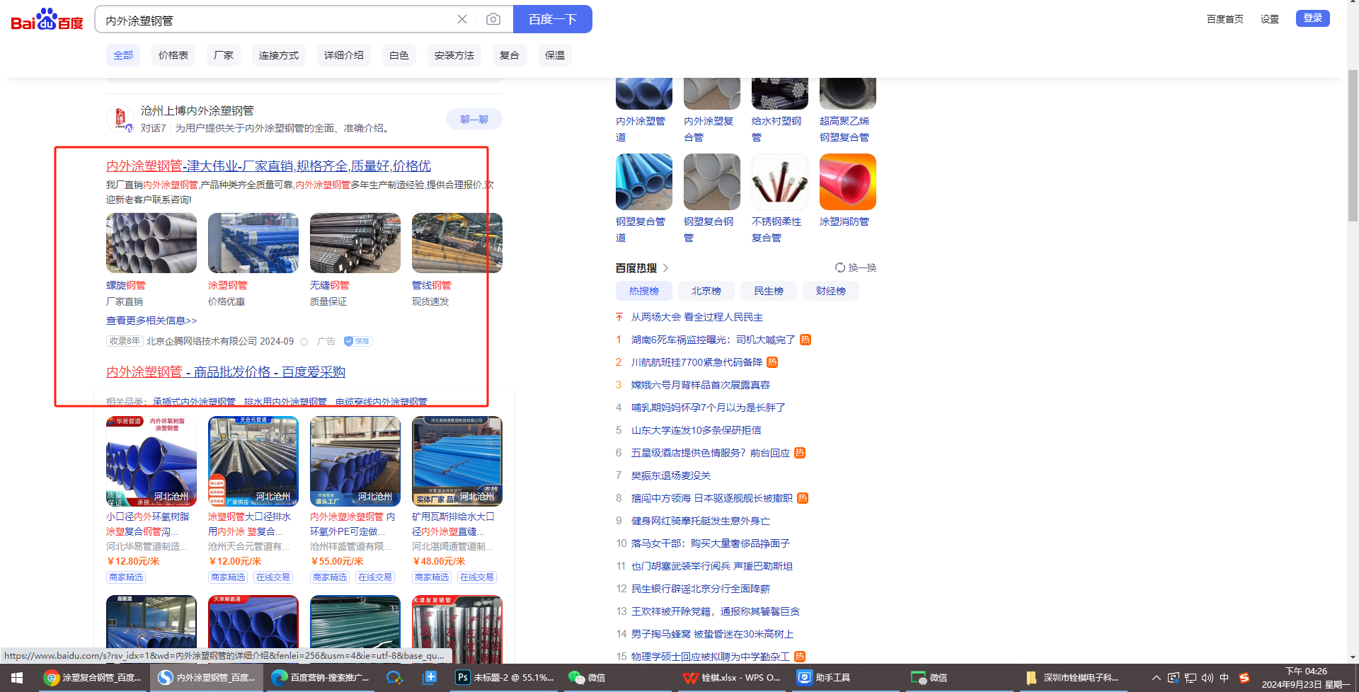
Task: Refresh hot searches with 换一换
Action: 856,267
